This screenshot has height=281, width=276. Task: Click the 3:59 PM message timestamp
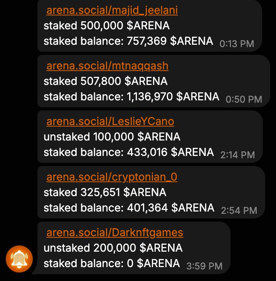(x=204, y=266)
